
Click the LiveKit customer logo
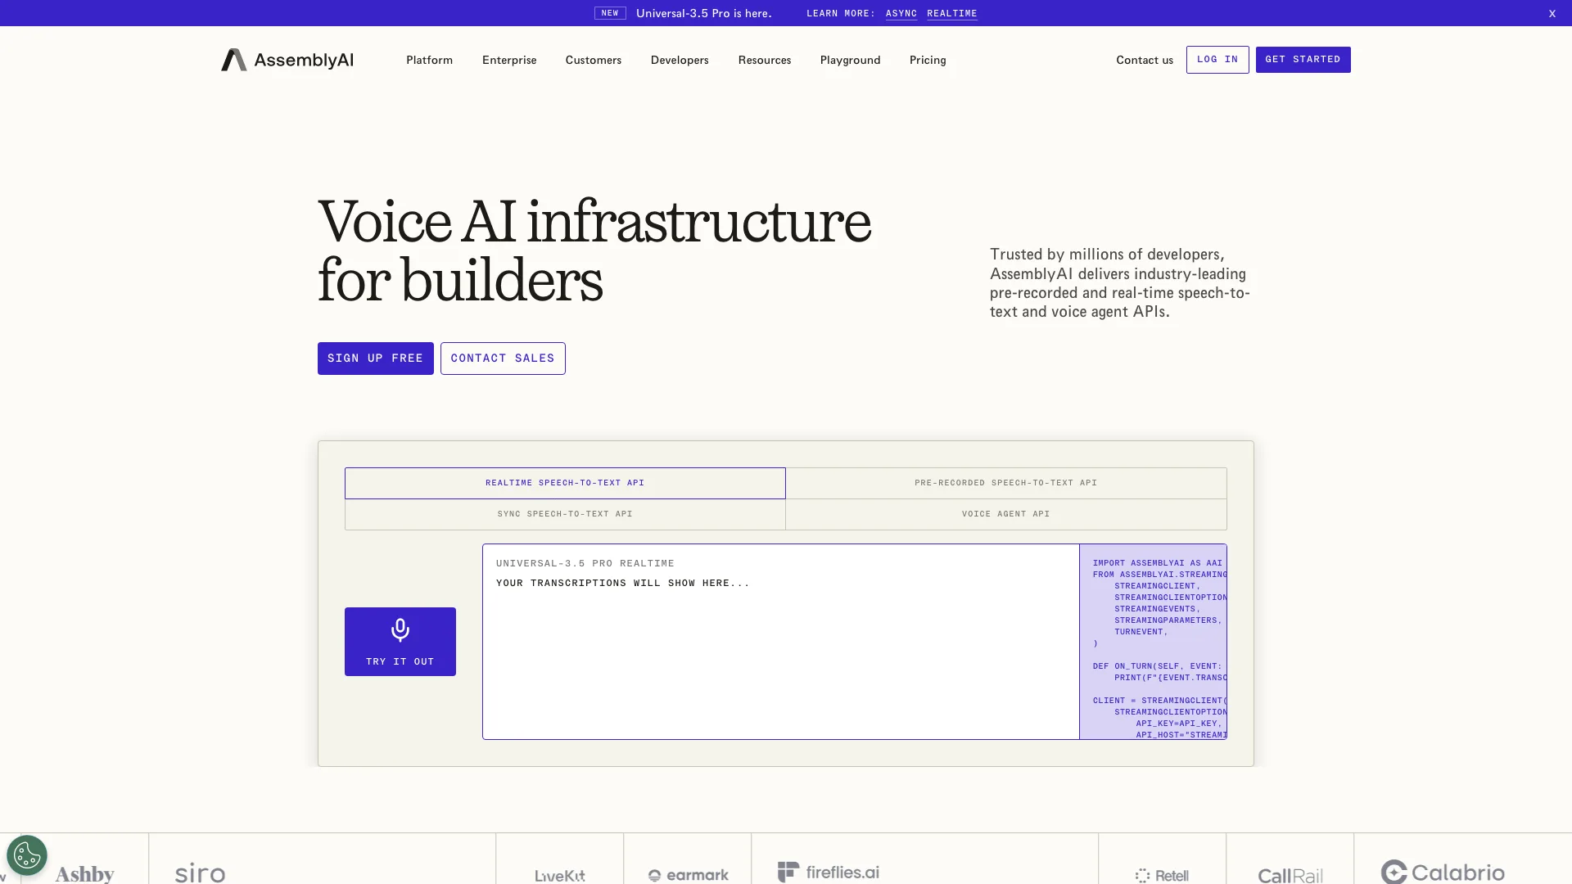click(x=560, y=876)
